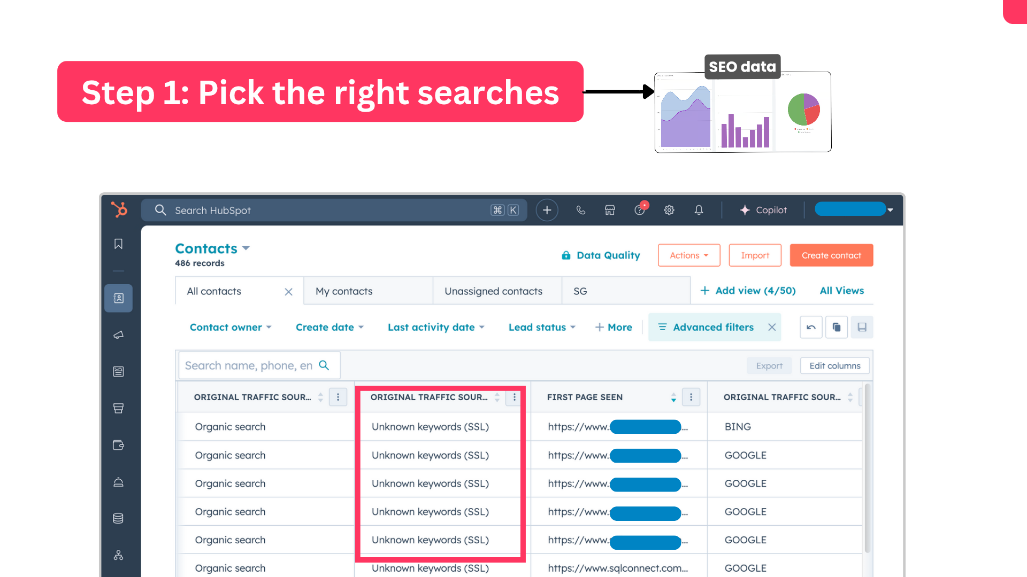1027x577 pixels.
Task: Open the content sidebar icon
Action: coord(118,371)
